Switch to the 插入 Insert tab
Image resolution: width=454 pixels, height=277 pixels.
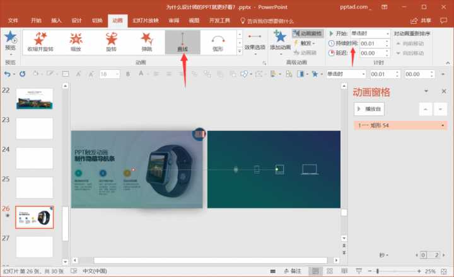(x=56, y=21)
